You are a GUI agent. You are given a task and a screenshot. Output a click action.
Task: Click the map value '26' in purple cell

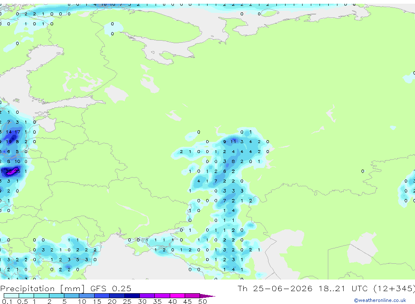[x=9, y=171]
